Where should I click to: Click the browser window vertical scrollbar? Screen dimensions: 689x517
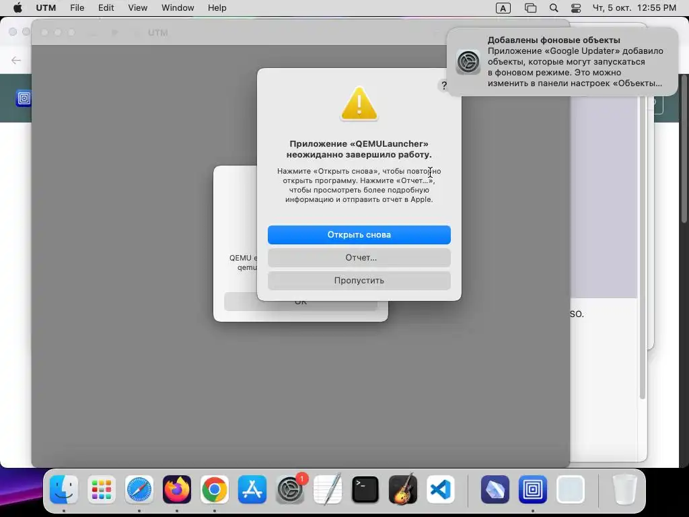tap(684, 149)
